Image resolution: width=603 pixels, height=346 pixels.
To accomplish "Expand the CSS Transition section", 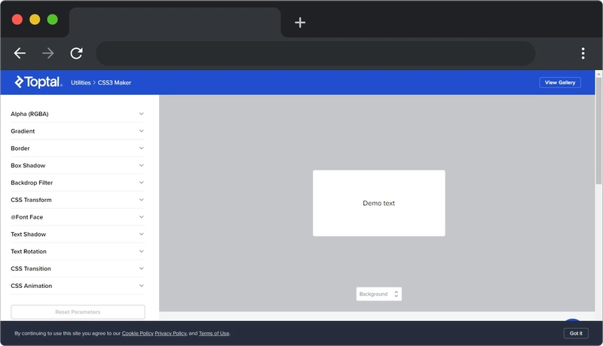I will coord(78,268).
